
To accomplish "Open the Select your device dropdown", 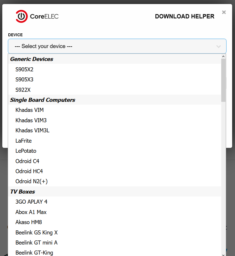I will [x=117, y=46].
